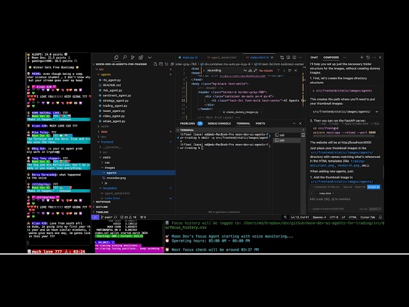This screenshot has height=307, width=409.
Task: Open the Search view magnifier icon
Action: pos(125,58)
